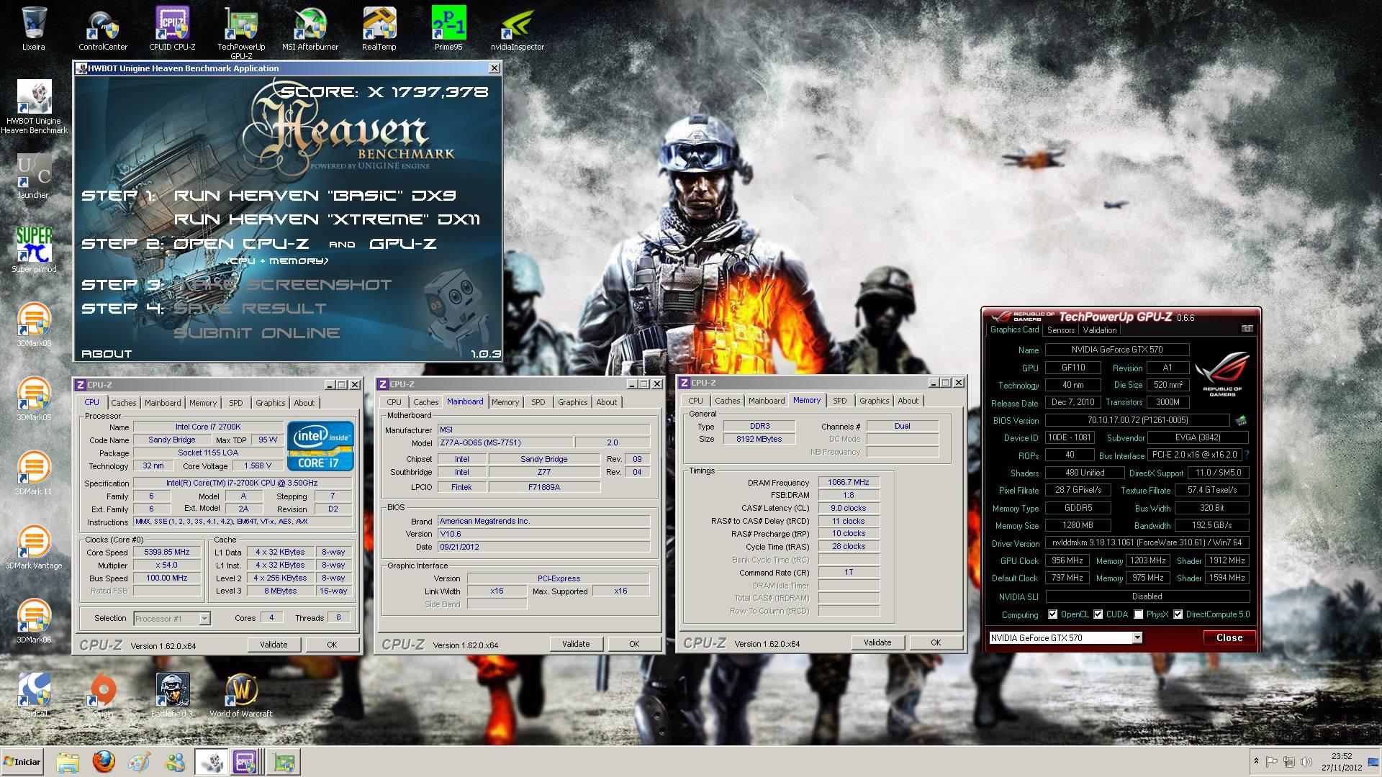Click the Action Center flag tray icon
Viewport: 1382px width, 777px height.
click(x=1272, y=761)
